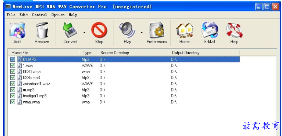The image size is (282, 136).
Task: Start conversion with the Convert icon
Action: click(x=70, y=30)
